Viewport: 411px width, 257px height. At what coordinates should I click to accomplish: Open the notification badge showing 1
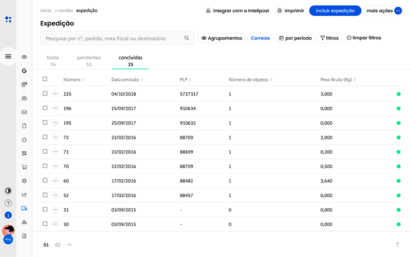click(x=8, y=215)
